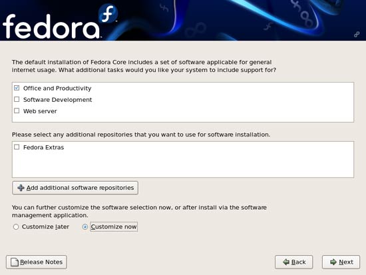Viewport: 366px width, 275px height.
Task: Click the small infinity symbol in banner corner
Action: coord(357,35)
